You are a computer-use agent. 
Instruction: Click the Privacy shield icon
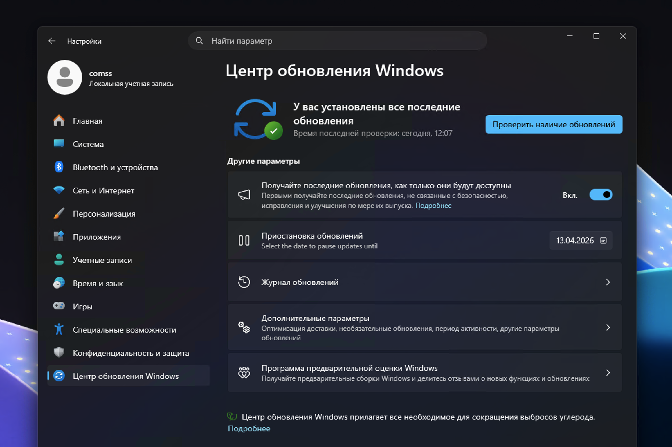point(59,352)
